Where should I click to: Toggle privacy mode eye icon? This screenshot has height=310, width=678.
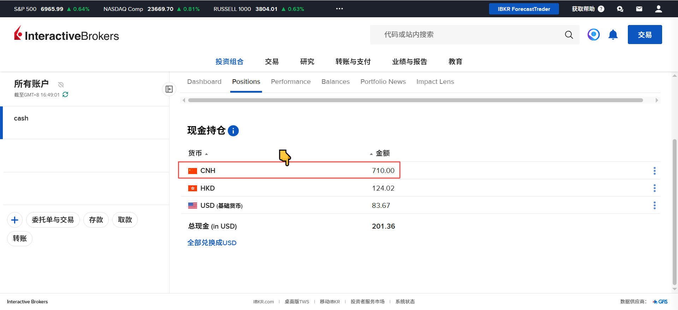pyautogui.click(x=61, y=85)
